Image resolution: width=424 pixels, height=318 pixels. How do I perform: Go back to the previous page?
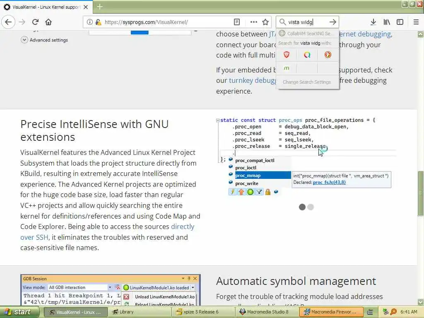pos(8,22)
